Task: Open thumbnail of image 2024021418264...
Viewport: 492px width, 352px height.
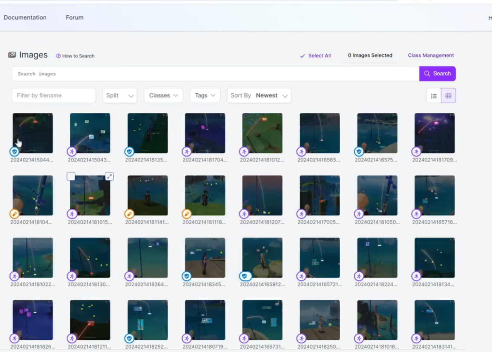Action: (148, 258)
